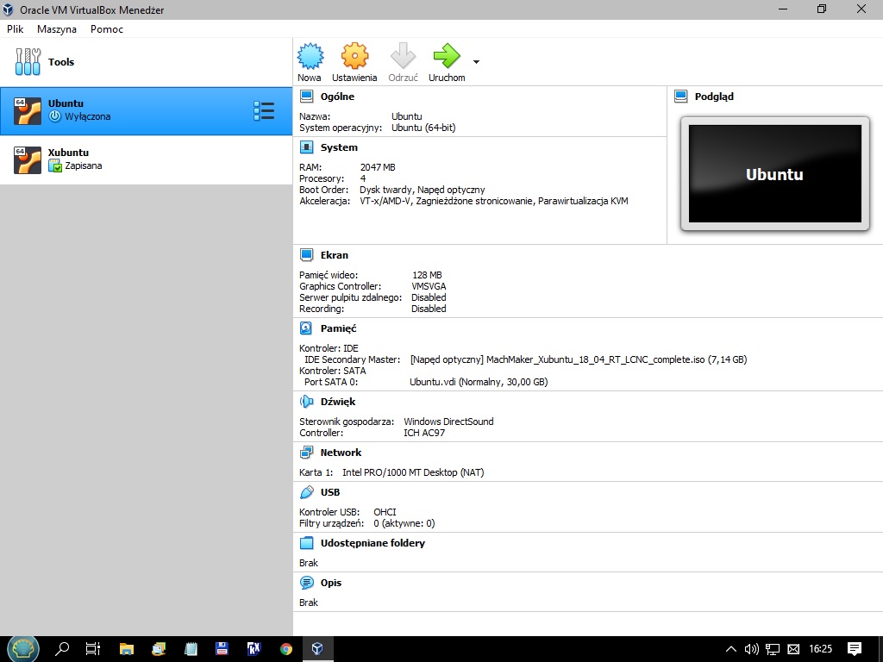Click the greyed Odrzuć discard arrow icon

(x=404, y=56)
